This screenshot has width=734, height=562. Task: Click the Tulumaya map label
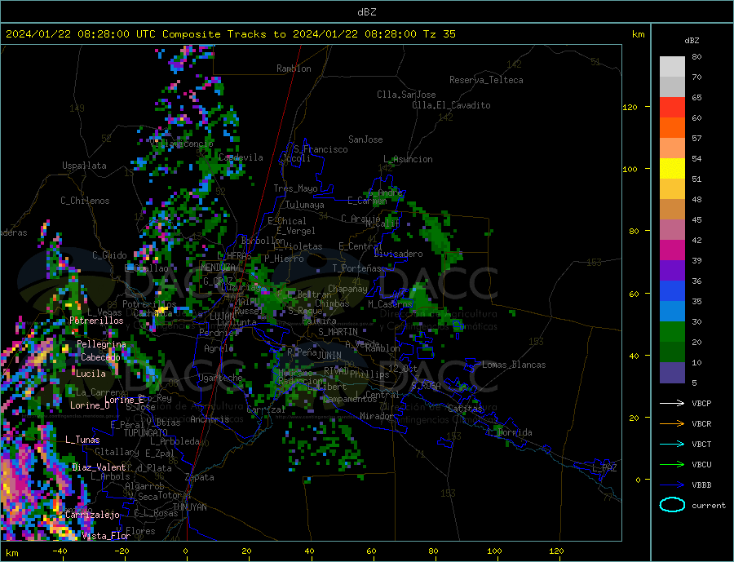(304, 205)
